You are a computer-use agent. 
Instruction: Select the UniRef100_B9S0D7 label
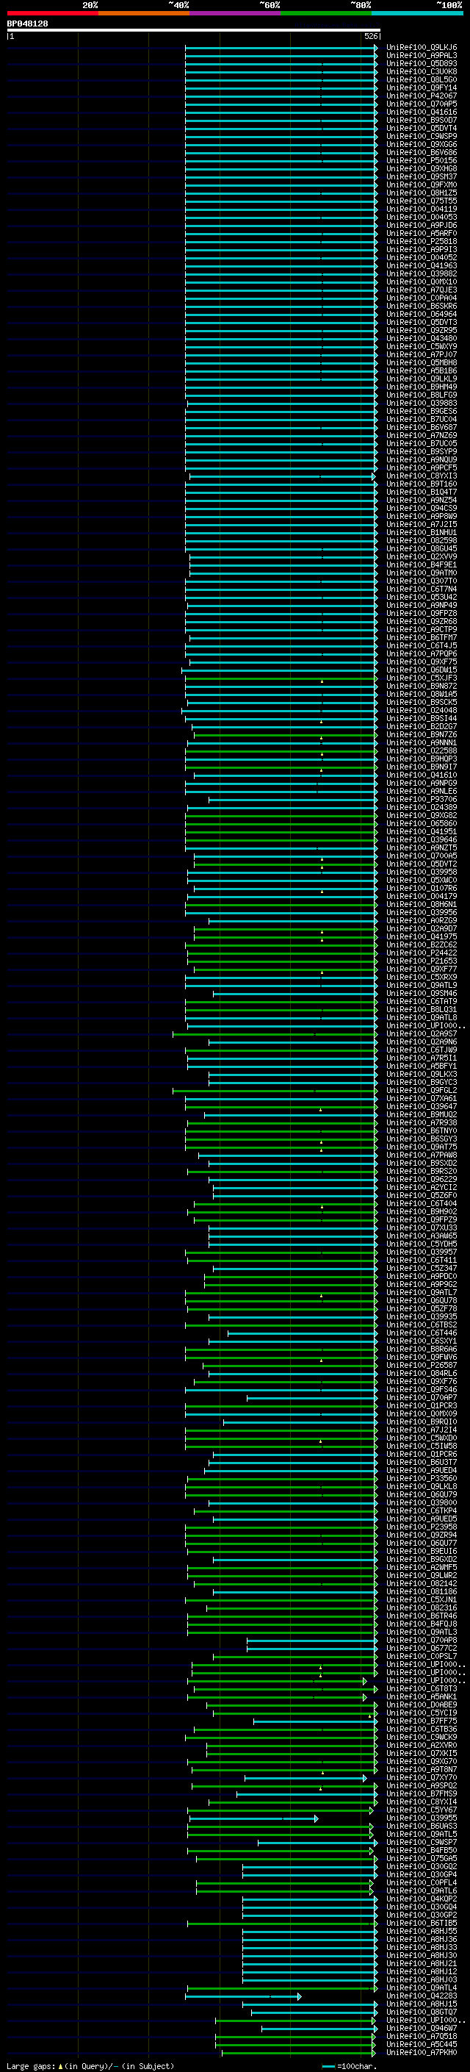tap(422, 121)
